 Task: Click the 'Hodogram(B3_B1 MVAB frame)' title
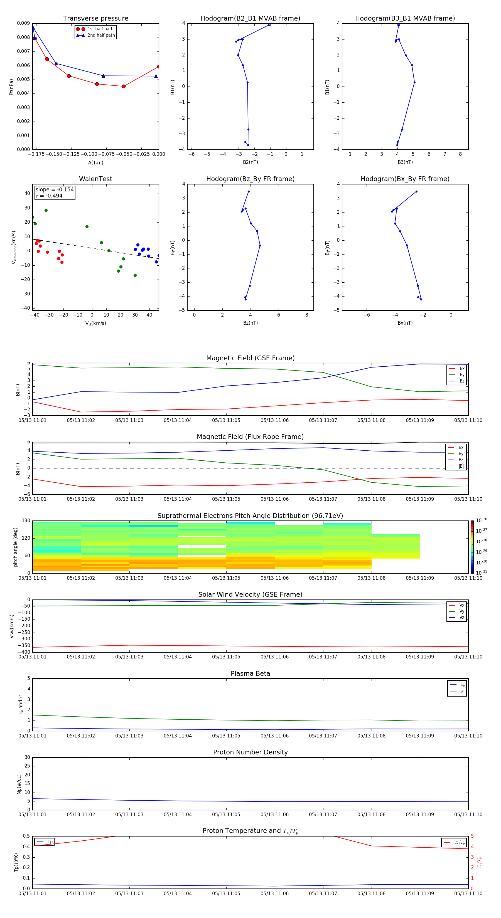tap(405, 18)
